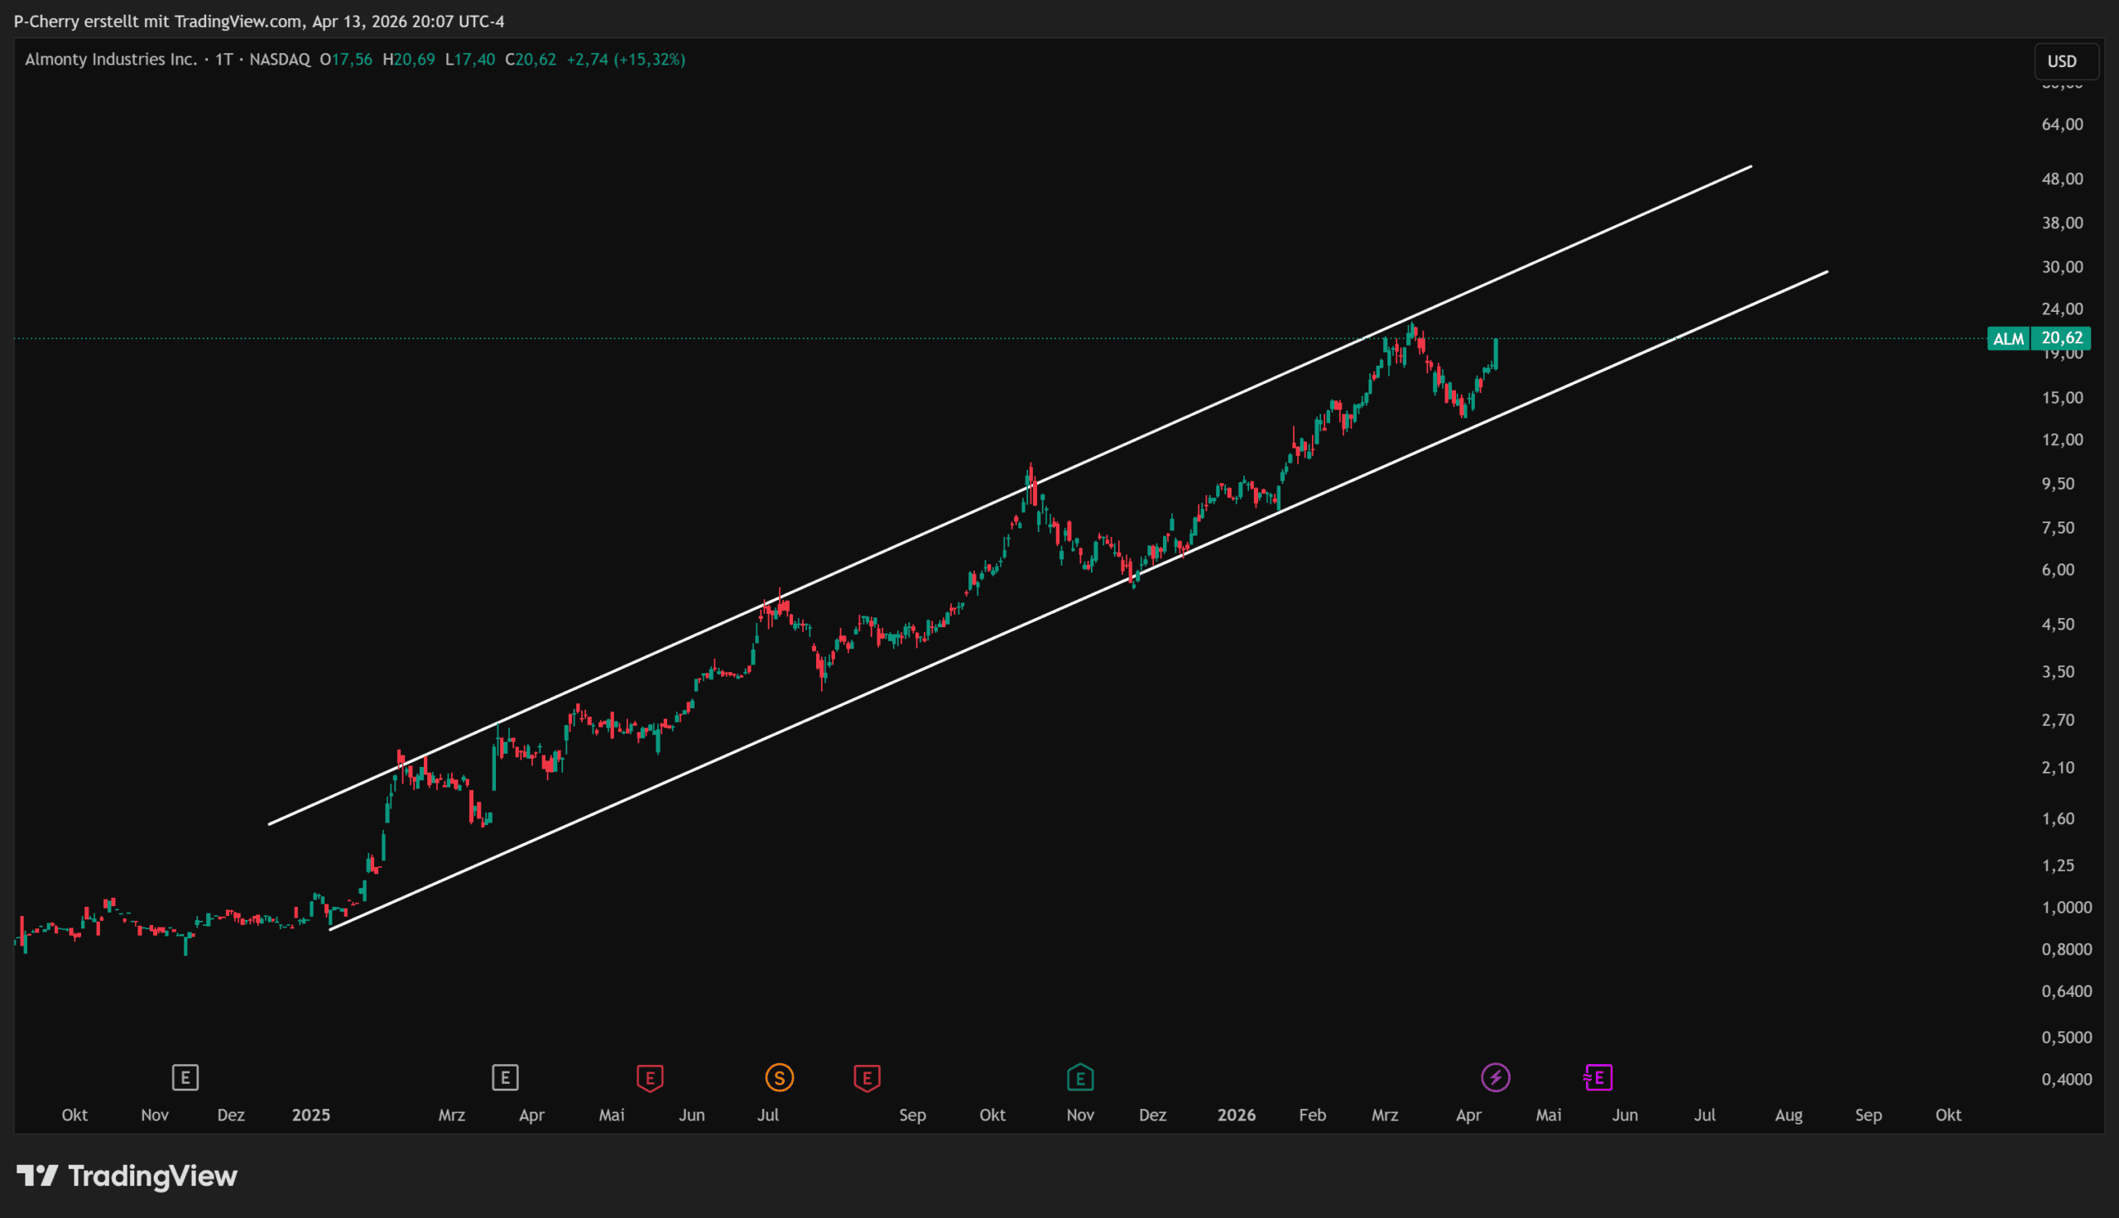Open the red earnings marker near Mai 2025
This screenshot has width=2119, height=1218.
pyautogui.click(x=650, y=1077)
